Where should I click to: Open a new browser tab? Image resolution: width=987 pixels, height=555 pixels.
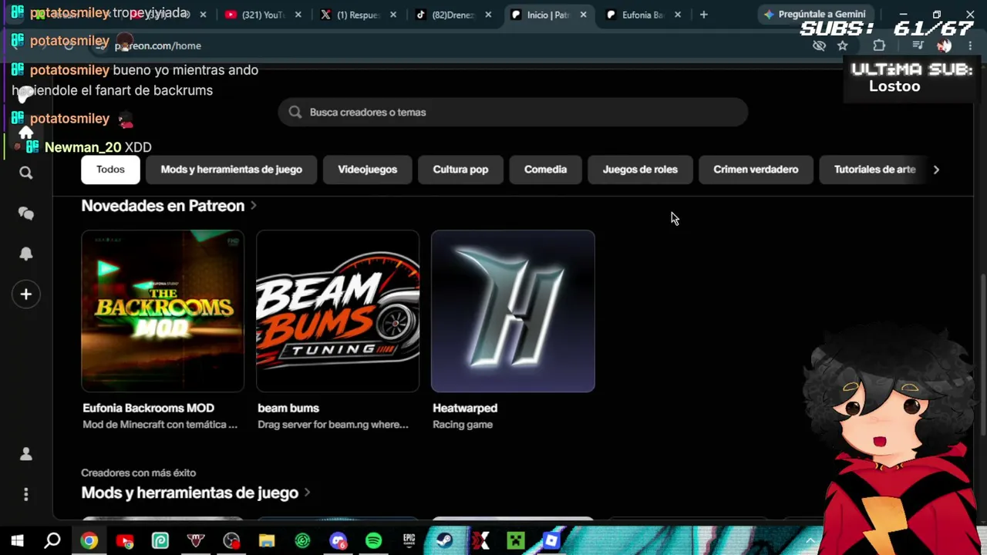click(x=703, y=15)
